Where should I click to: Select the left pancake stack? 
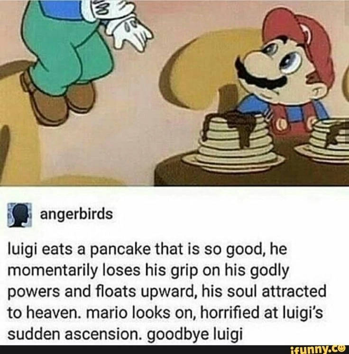pos(234,144)
